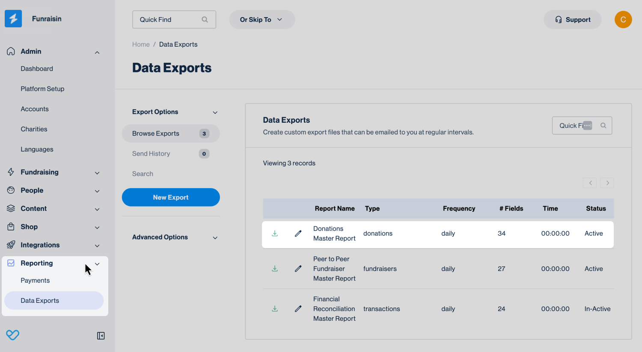Click the Home breadcrumb link
This screenshot has width=642, height=352.
click(x=141, y=44)
